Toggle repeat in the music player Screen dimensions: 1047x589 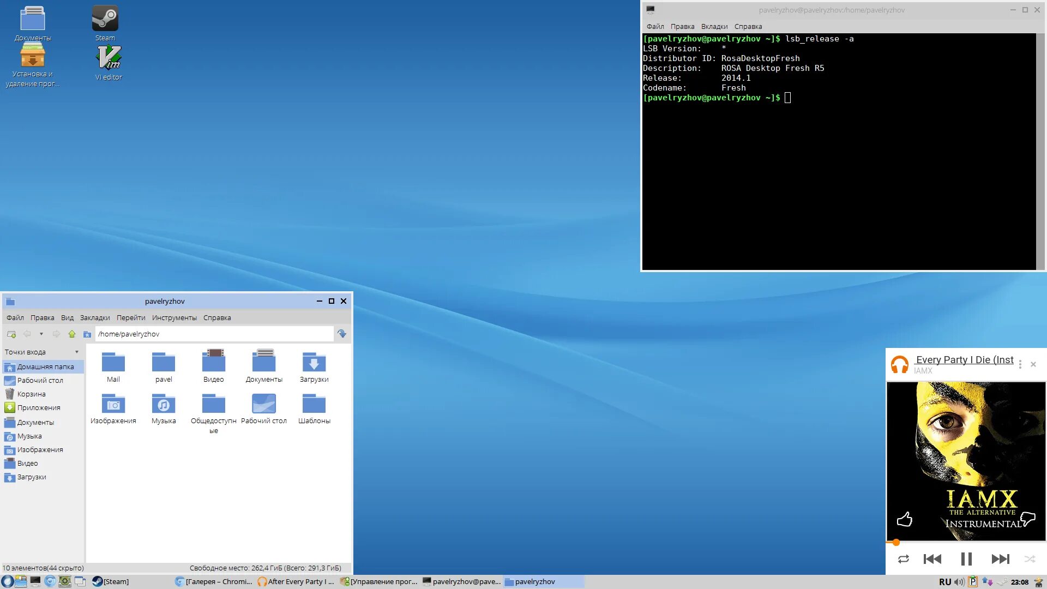904,559
